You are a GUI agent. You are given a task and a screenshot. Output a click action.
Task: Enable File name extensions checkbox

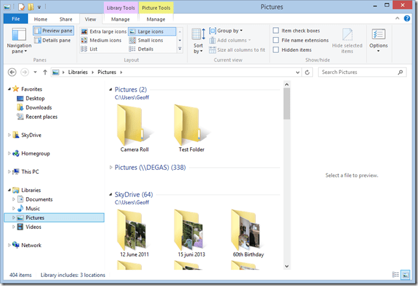pyautogui.click(x=276, y=40)
